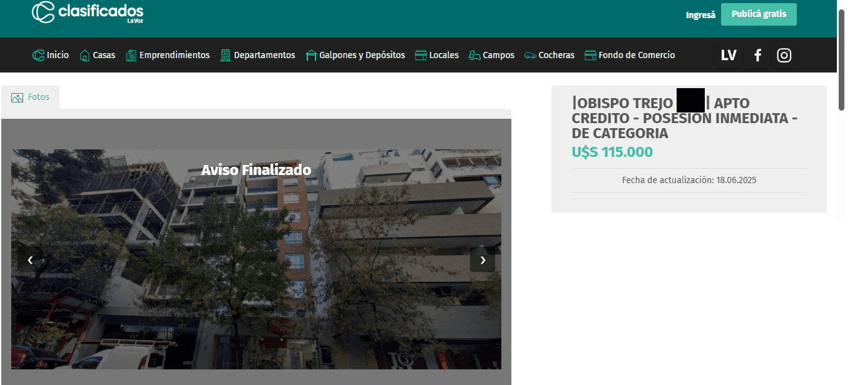Click the warehouse icon beside Galpones y Depósitos
This screenshot has width=855, height=385.
pyautogui.click(x=311, y=56)
